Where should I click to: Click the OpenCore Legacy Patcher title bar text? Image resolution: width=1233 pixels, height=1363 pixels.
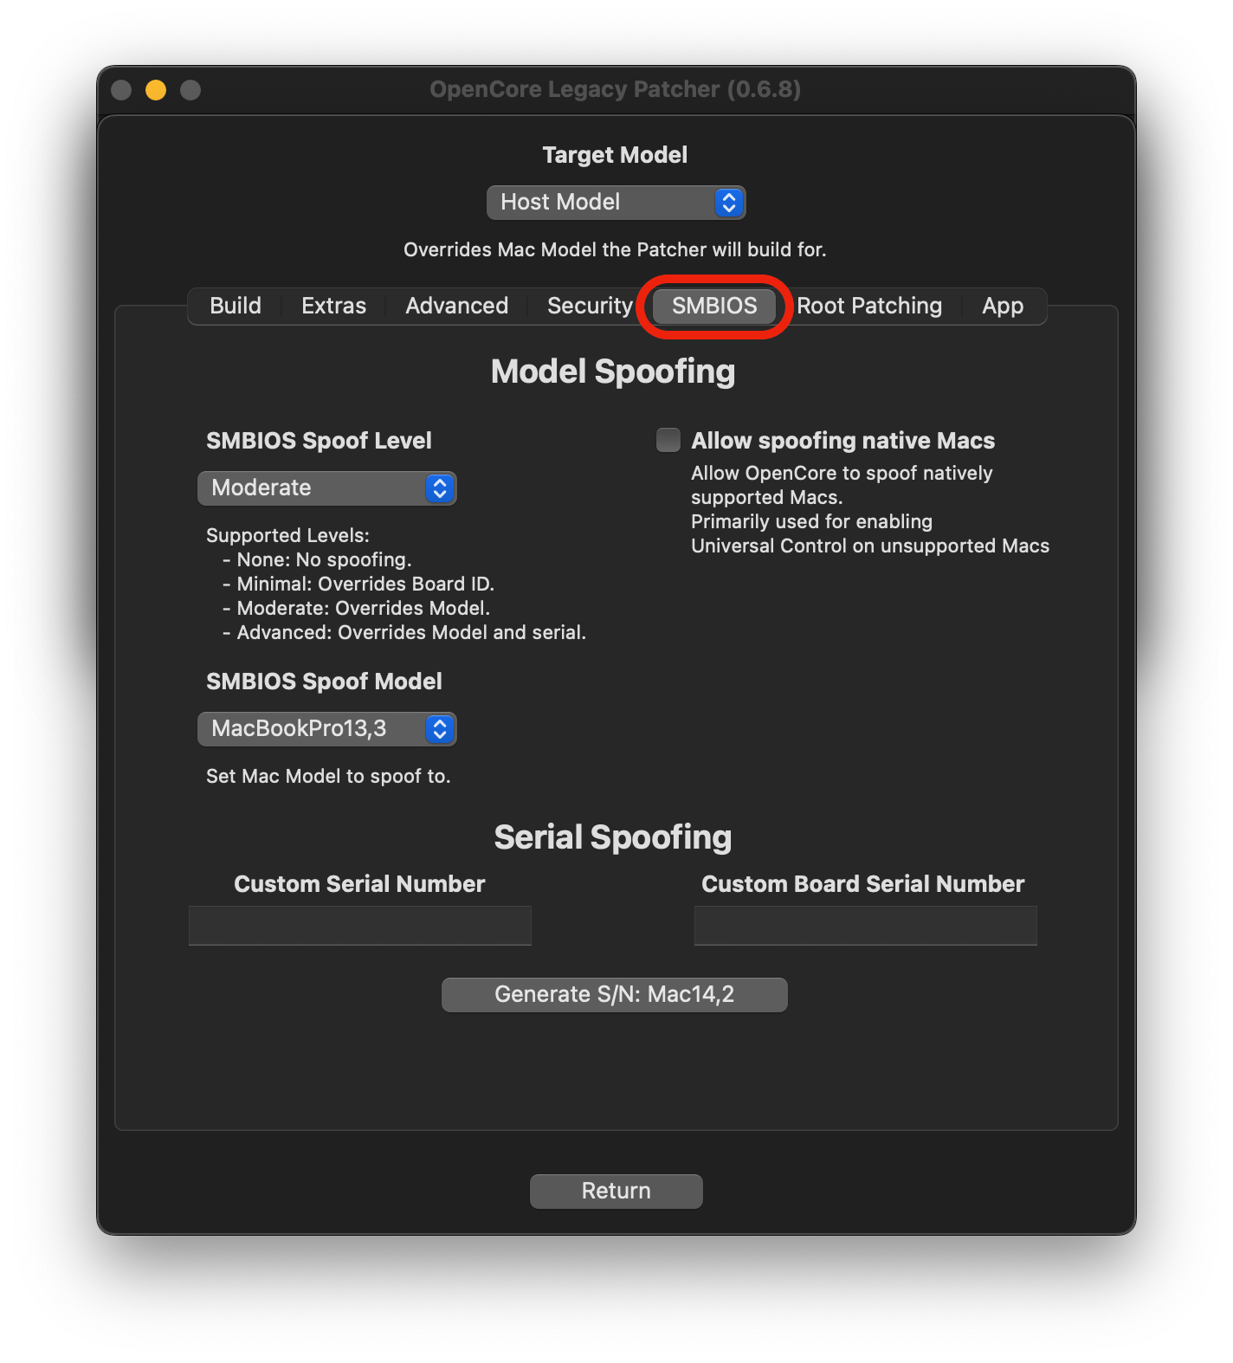[615, 90]
